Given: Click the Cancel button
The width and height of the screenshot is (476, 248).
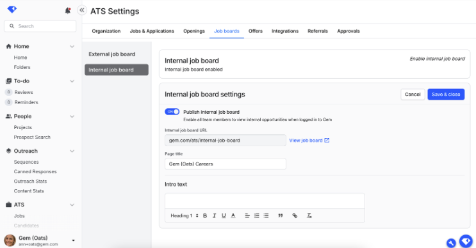Looking at the screenshot, I should coord(413,94).
